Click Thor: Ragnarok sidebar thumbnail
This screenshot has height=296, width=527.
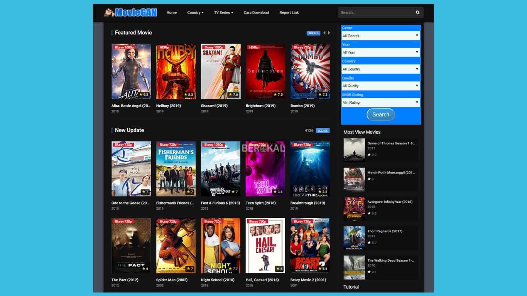coord(354,238)
